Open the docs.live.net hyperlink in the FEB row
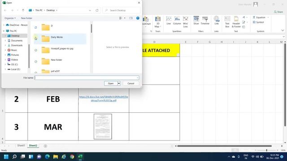Viewport: 287px width, 161px height. point(104,98)
